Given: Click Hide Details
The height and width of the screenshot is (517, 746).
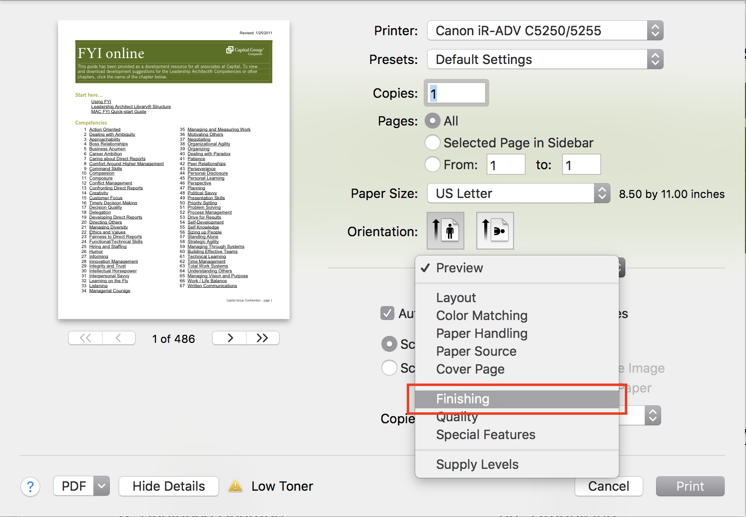Looking at the screenshot, I should coord(168,486).
